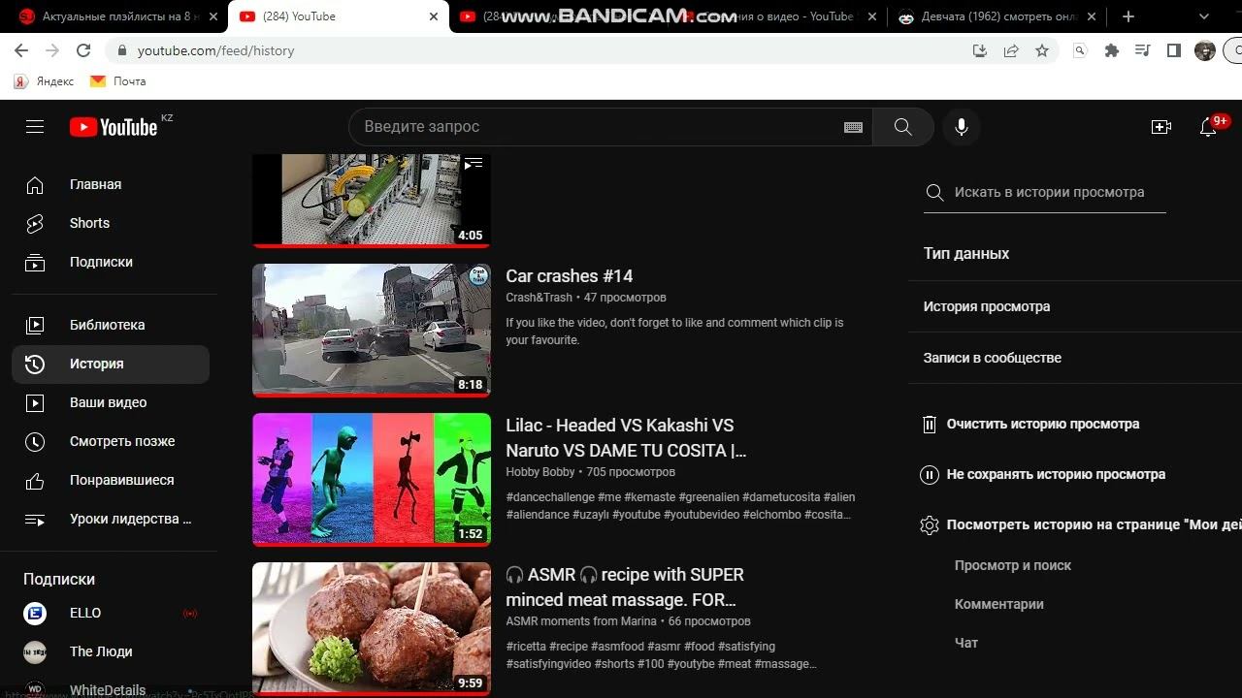This screenshot has width=1242, height=698.
Task: Open ASMR moments from Marina channel
Action: click(x=581, y=621)
